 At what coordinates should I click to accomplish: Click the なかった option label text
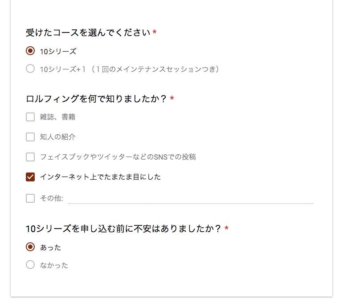tap(54, 265)
